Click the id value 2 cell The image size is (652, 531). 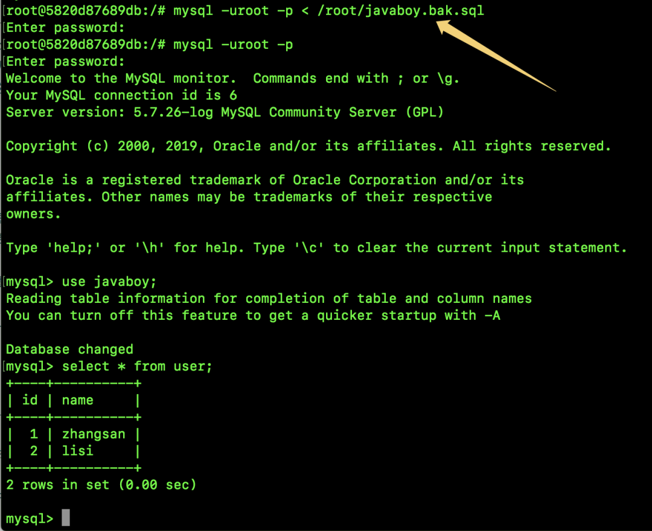[34, 451]
